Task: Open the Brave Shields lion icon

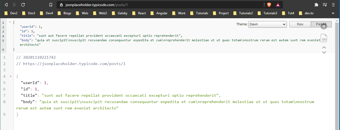Action: pos(269,5)
